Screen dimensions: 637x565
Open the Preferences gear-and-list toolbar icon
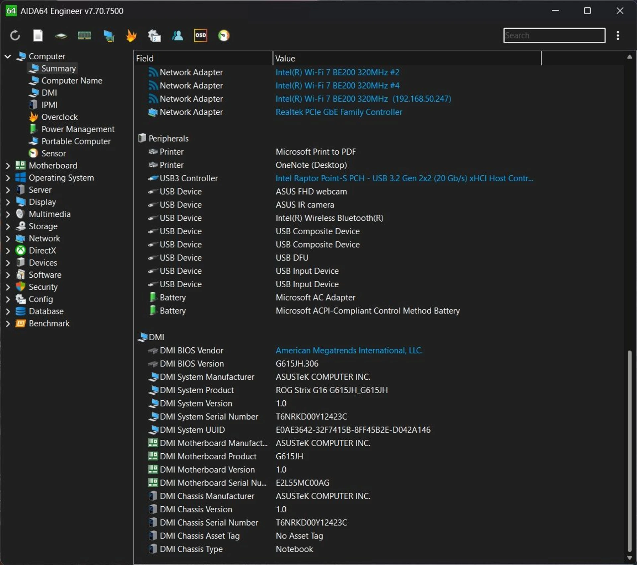pyautogui.click(x=154, y=36)
